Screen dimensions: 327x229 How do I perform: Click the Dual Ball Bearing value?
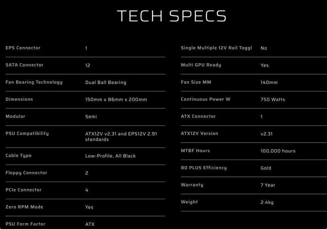pyautogui.click(x=106, y=82)
